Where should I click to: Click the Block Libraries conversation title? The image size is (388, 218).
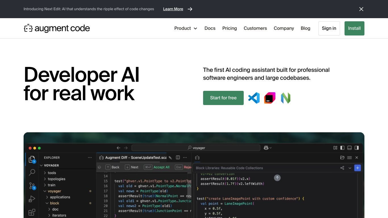pyautogui.click(x=230, y=168)
